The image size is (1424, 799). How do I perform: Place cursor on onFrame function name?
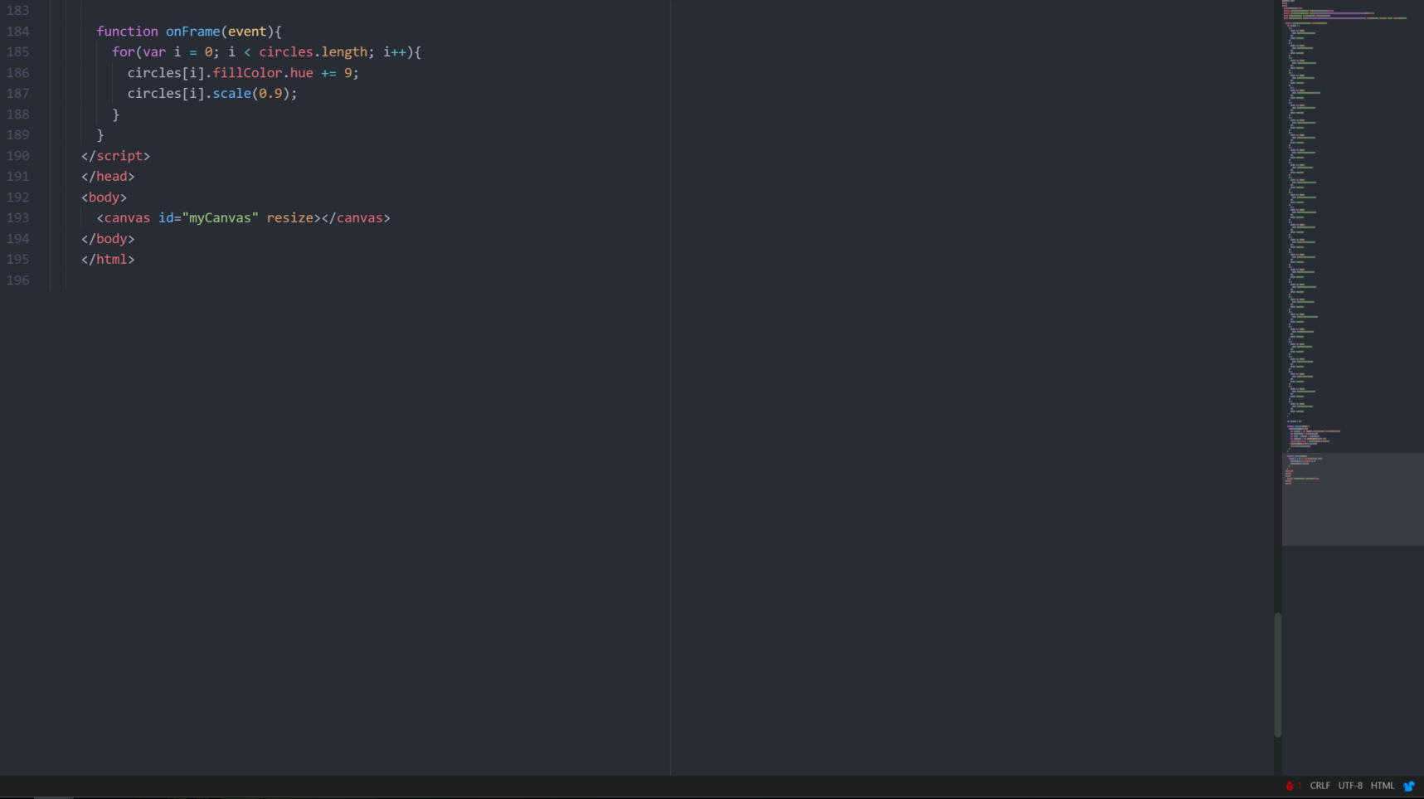pos(192,32)
